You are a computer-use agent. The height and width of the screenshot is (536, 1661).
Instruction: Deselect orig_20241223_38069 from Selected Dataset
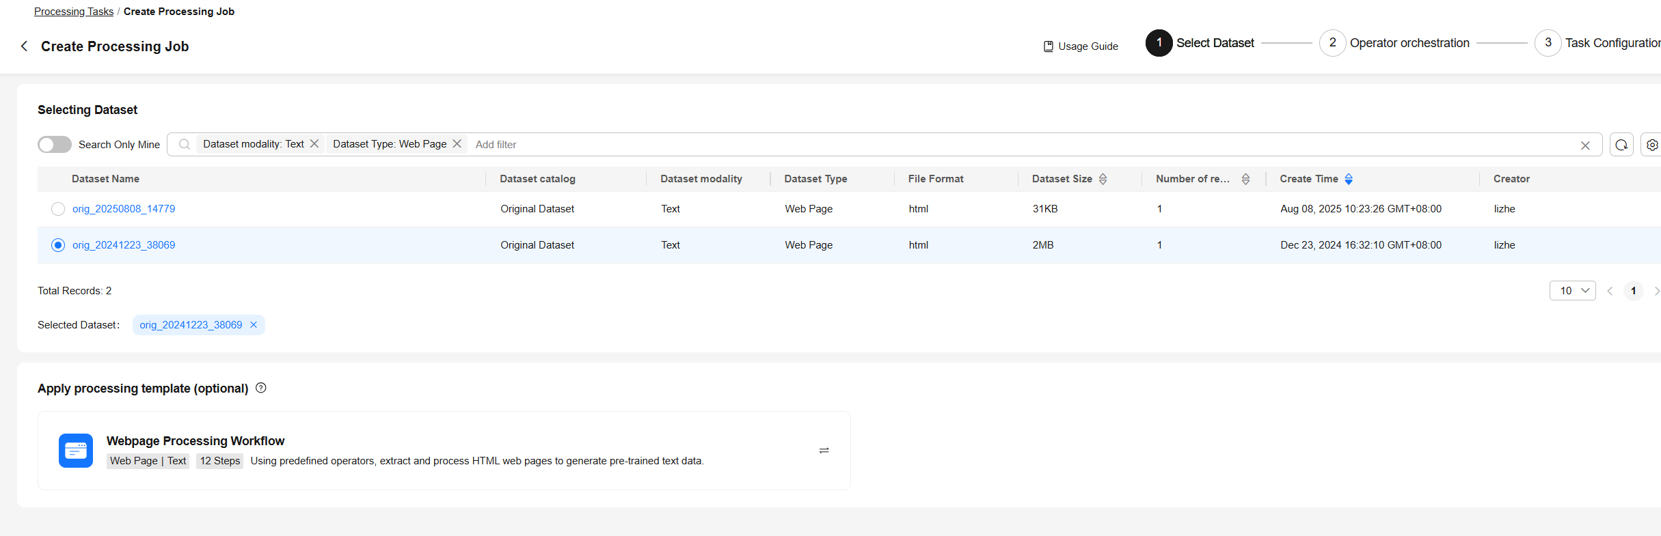[254, 325]
